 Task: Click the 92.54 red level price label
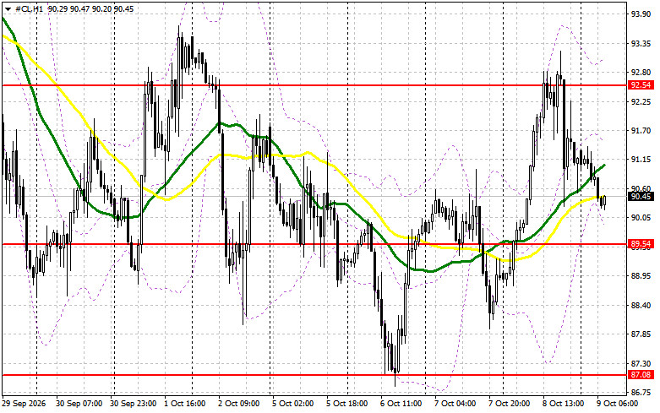pyautogui.click(x=641, y=85)
